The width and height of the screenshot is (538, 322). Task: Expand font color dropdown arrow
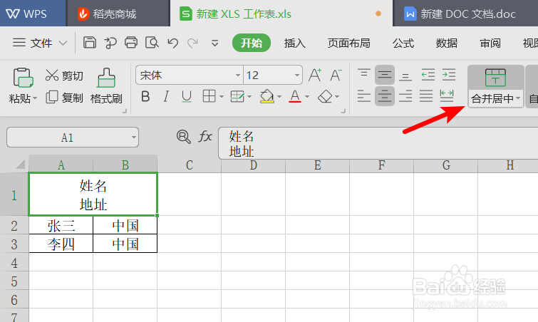pyautogui.click(x=307, y=97)
